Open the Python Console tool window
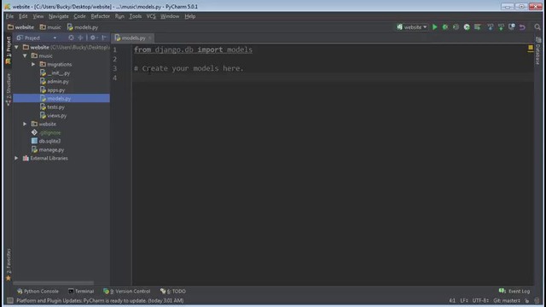This screenshot has height=307, width=546. pyautogui.click(x=38, y=292)
